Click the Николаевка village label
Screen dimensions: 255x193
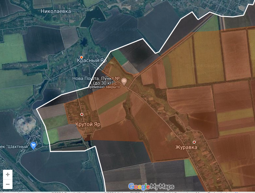pos(56,11)
